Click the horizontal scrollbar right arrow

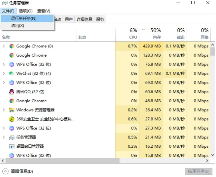click(208, 161)
